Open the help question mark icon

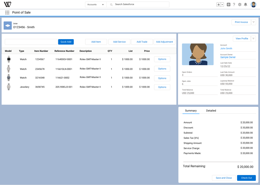click(x=234, y=5)
